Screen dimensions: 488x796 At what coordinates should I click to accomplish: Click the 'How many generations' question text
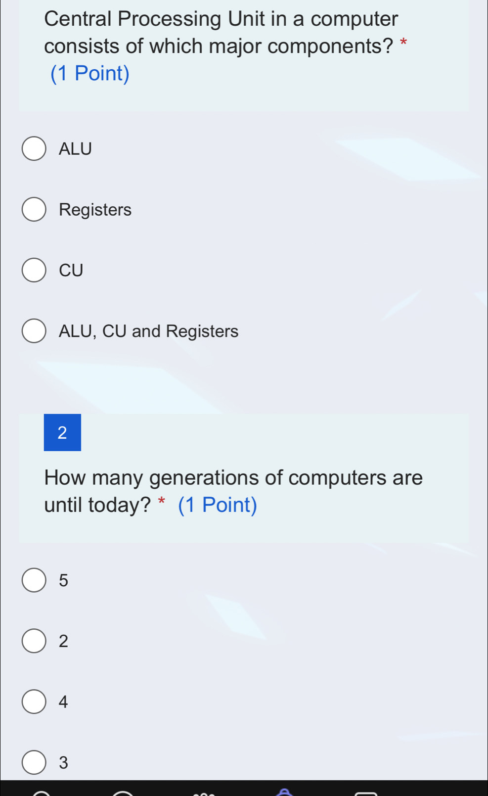coord(233,478)
